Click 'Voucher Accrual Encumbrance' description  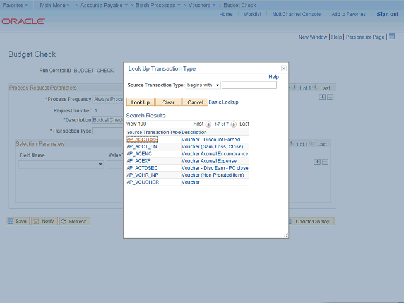[x=215, y=154]
